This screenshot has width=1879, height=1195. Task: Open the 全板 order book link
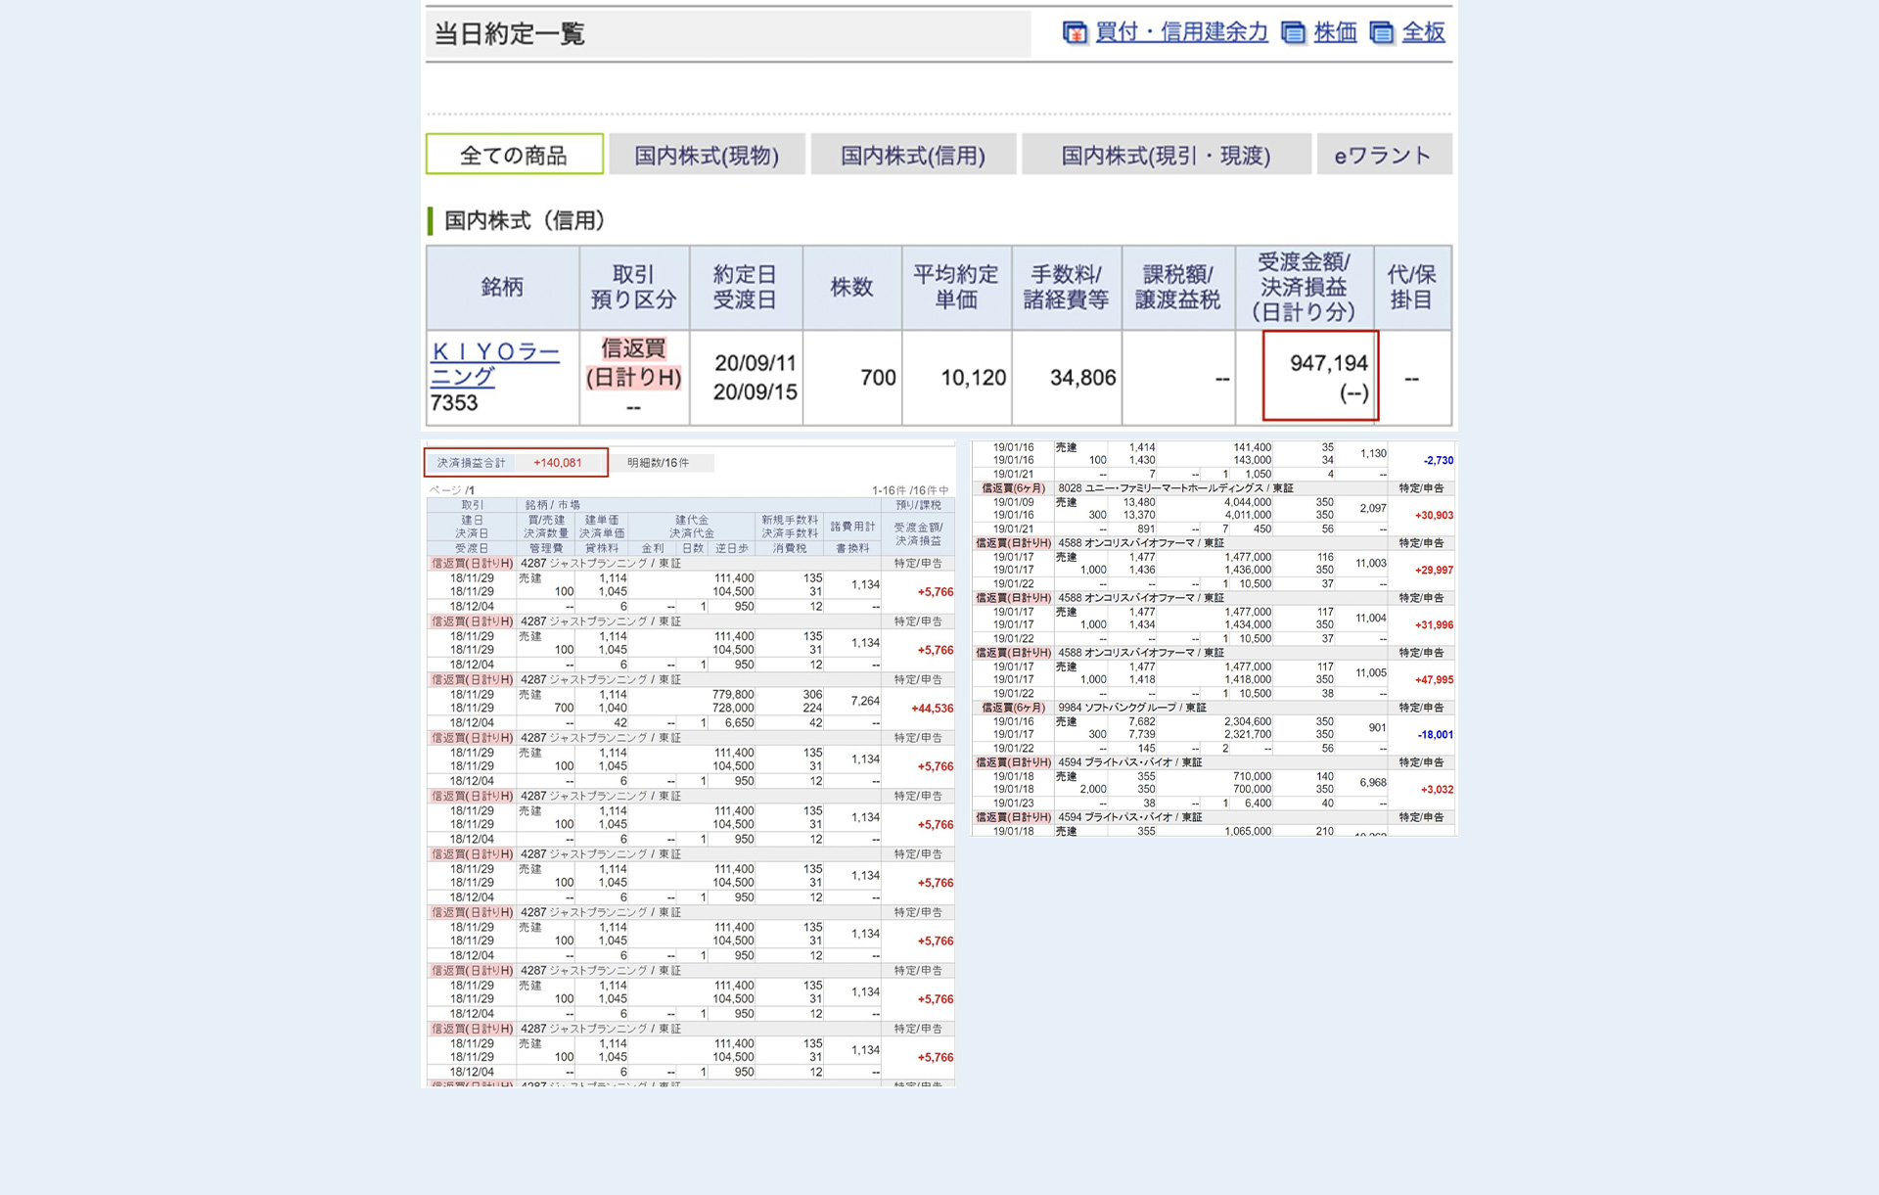[x=1423, y=32]
